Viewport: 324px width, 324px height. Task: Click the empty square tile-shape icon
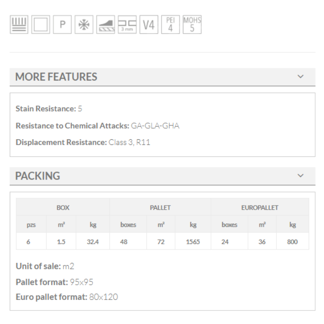point(40,25)
